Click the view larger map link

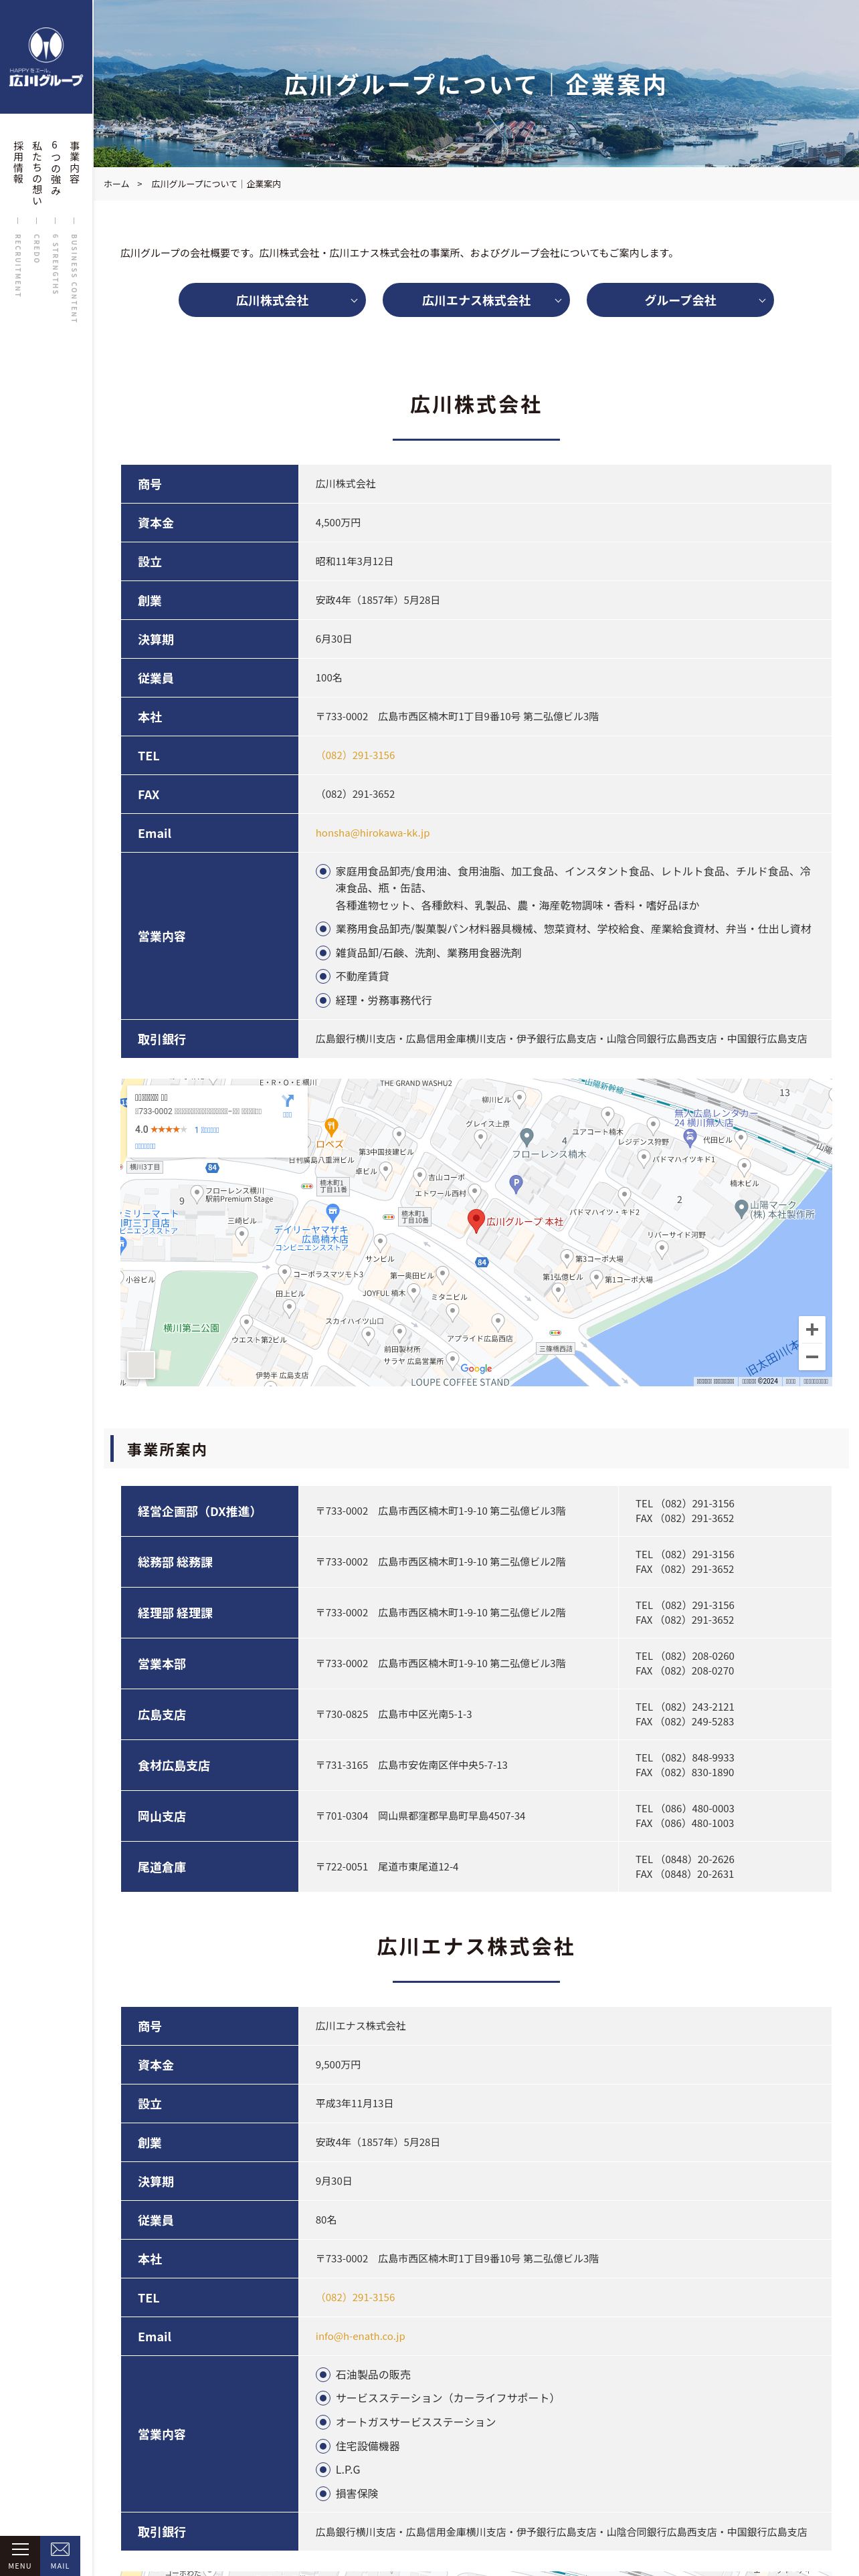click(x=145, y=1146)
